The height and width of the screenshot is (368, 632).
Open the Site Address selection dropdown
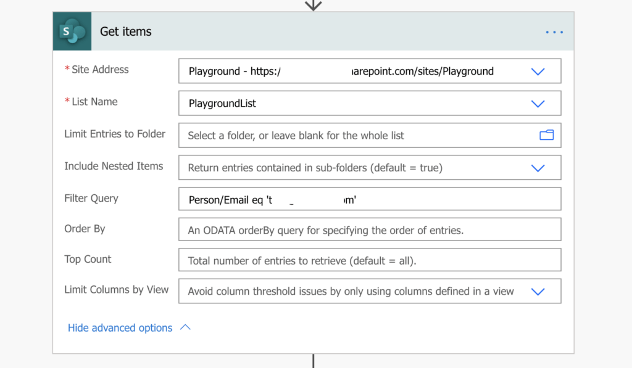pyautogui.click(x=538, y=71)
